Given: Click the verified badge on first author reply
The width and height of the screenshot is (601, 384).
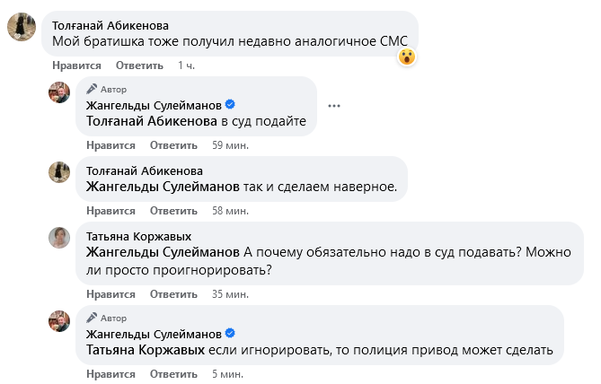Looking at the screenshot, I should 229,106.
